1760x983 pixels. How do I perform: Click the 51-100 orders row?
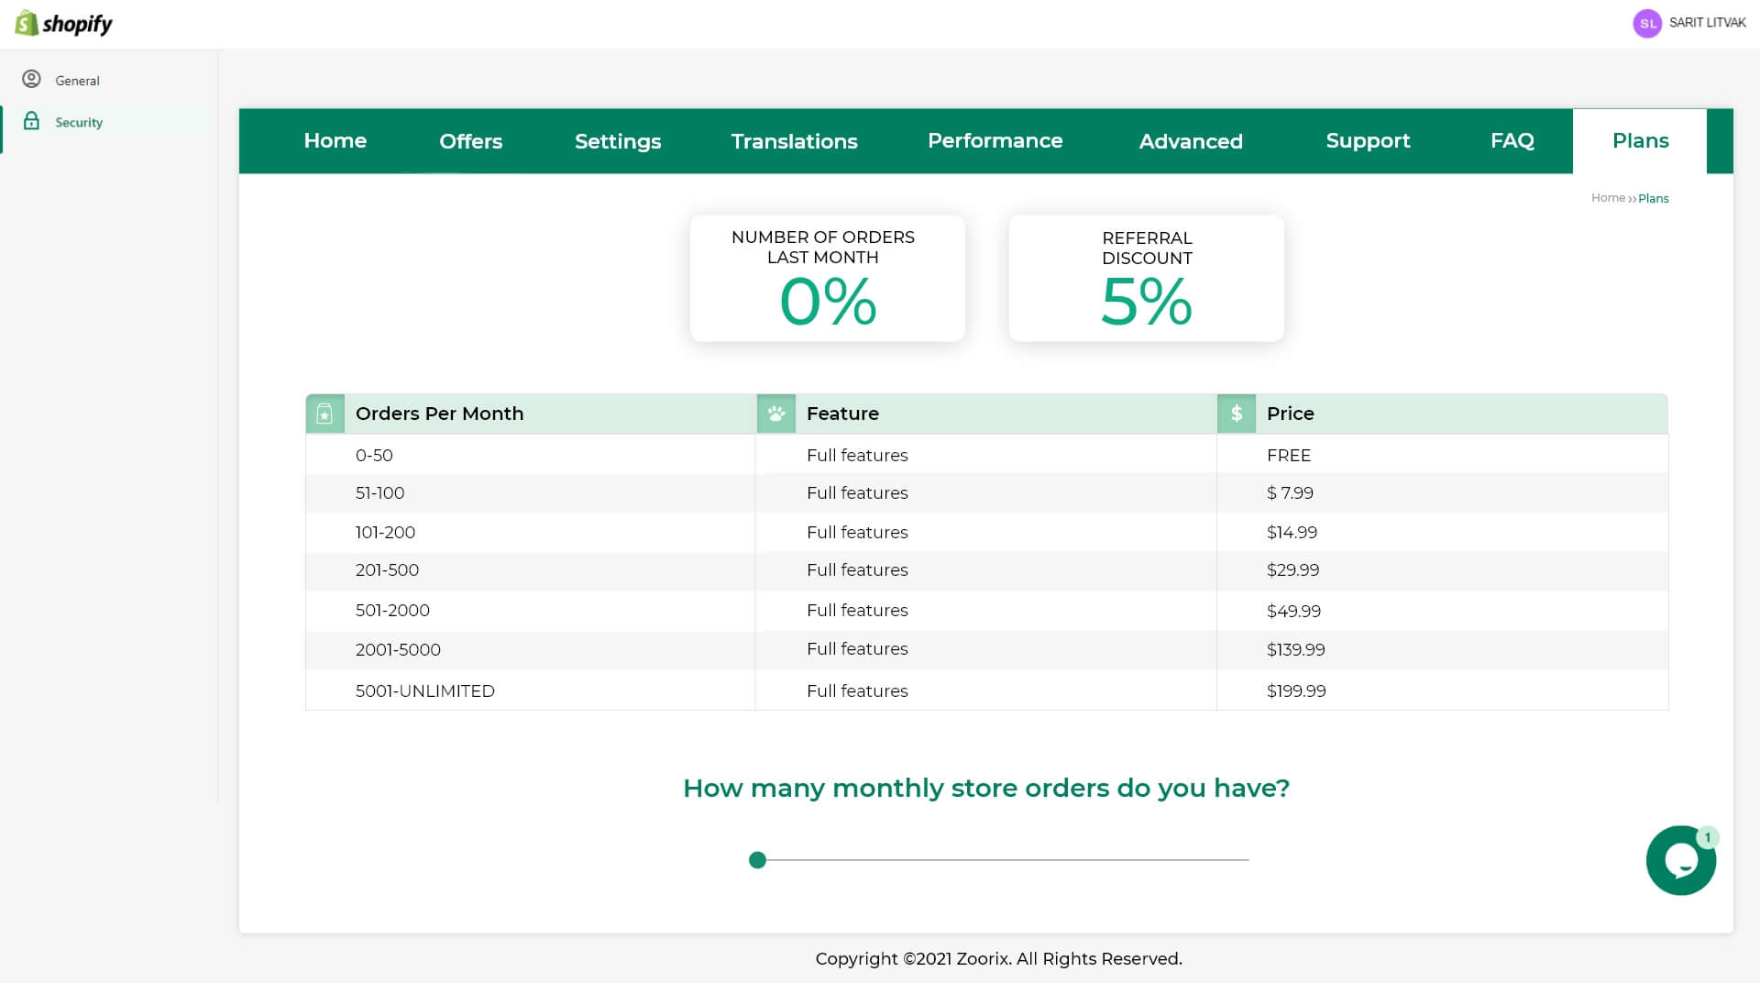tap(986, 493)
